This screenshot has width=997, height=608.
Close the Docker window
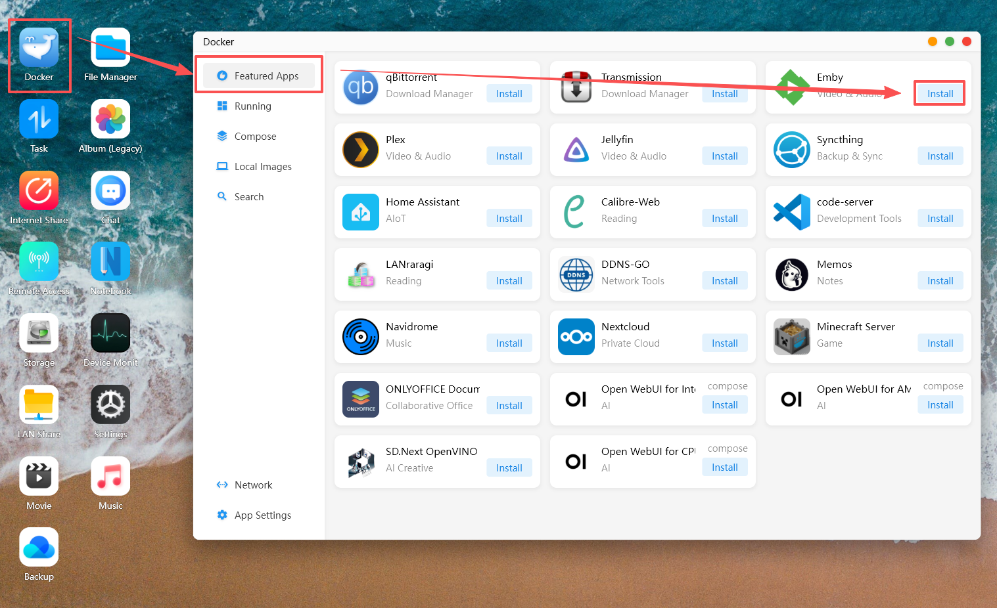pos(966,41)
